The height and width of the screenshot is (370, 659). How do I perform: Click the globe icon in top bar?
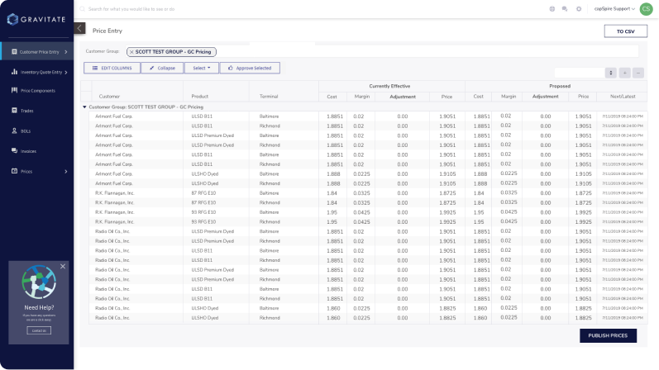click(552, 8)
